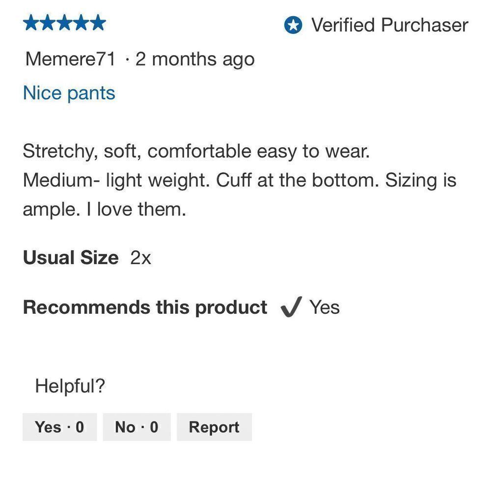Mark review helpful with "Yes · 0" button

[59, 427]
